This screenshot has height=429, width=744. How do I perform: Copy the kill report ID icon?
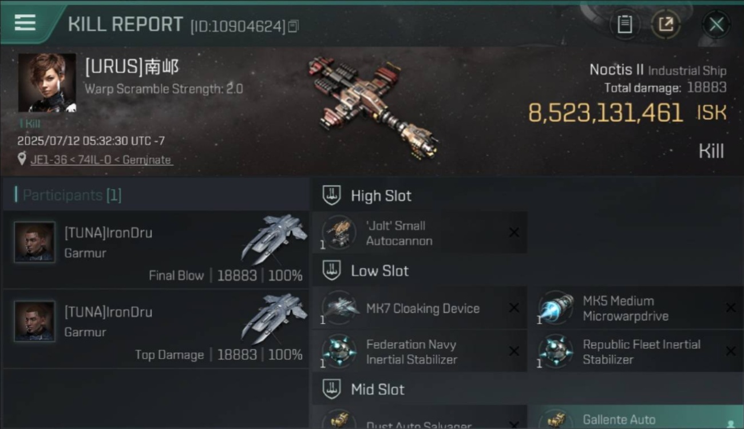pos(293,26)
